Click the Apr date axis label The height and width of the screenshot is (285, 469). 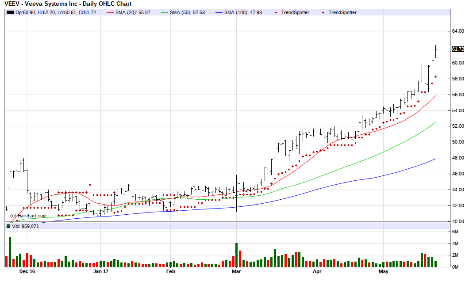pos(317,272)
